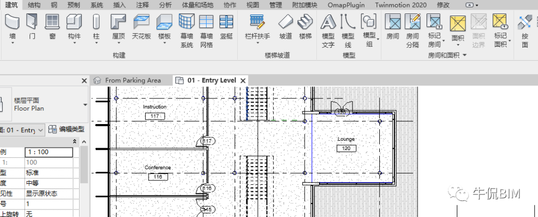Select the Window (窗) tool
The image size is (538, 217).
[52, 27]
